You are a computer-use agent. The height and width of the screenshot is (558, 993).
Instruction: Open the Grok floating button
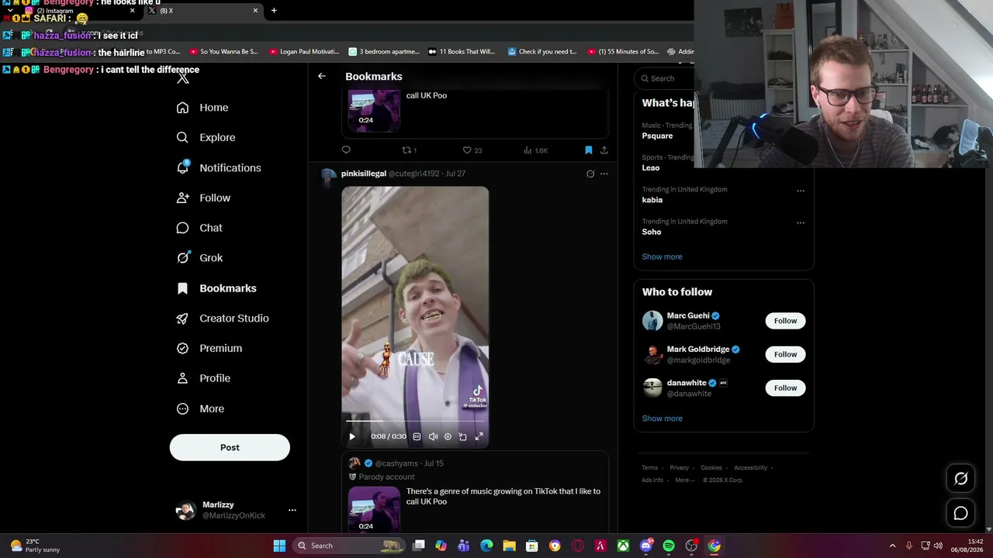point(960,479)
